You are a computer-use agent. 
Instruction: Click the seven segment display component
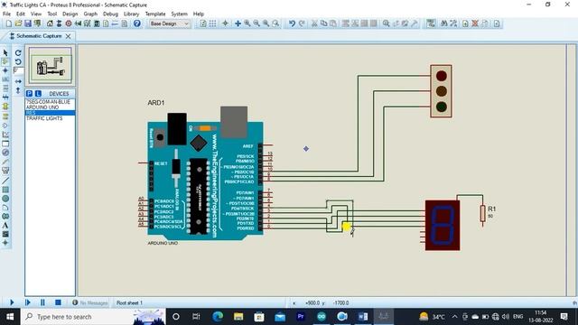[443, 225]
